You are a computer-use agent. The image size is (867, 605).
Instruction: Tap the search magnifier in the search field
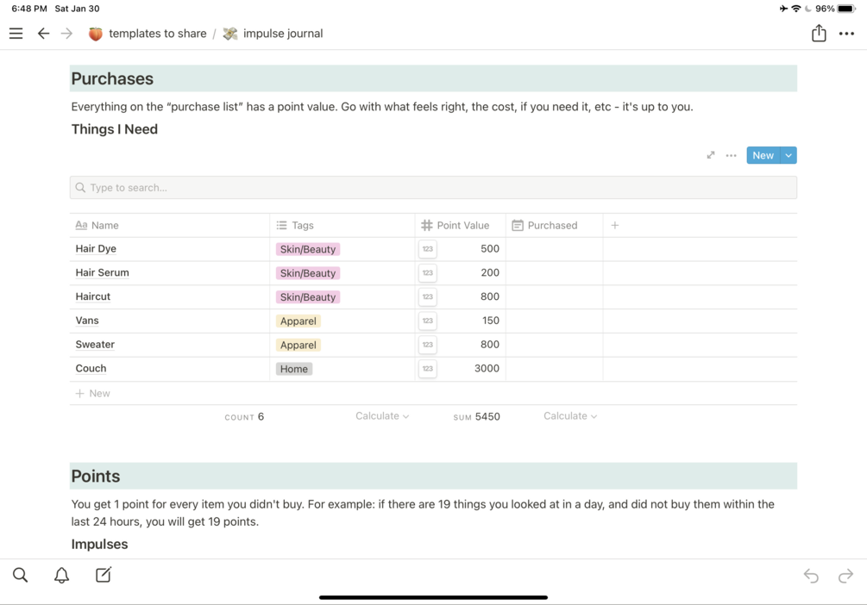point(80,187)
